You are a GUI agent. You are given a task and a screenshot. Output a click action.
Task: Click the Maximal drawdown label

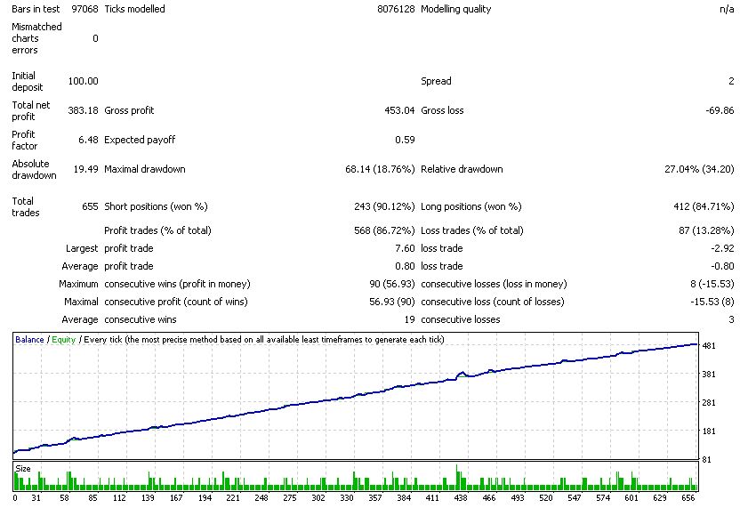(x=145, y=169)
